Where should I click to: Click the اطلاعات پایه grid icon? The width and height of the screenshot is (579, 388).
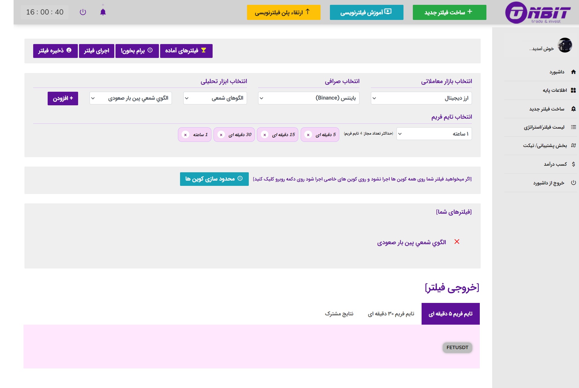(573, 90)
